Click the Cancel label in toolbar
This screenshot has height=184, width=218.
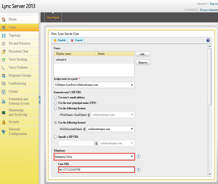point(79,40)
